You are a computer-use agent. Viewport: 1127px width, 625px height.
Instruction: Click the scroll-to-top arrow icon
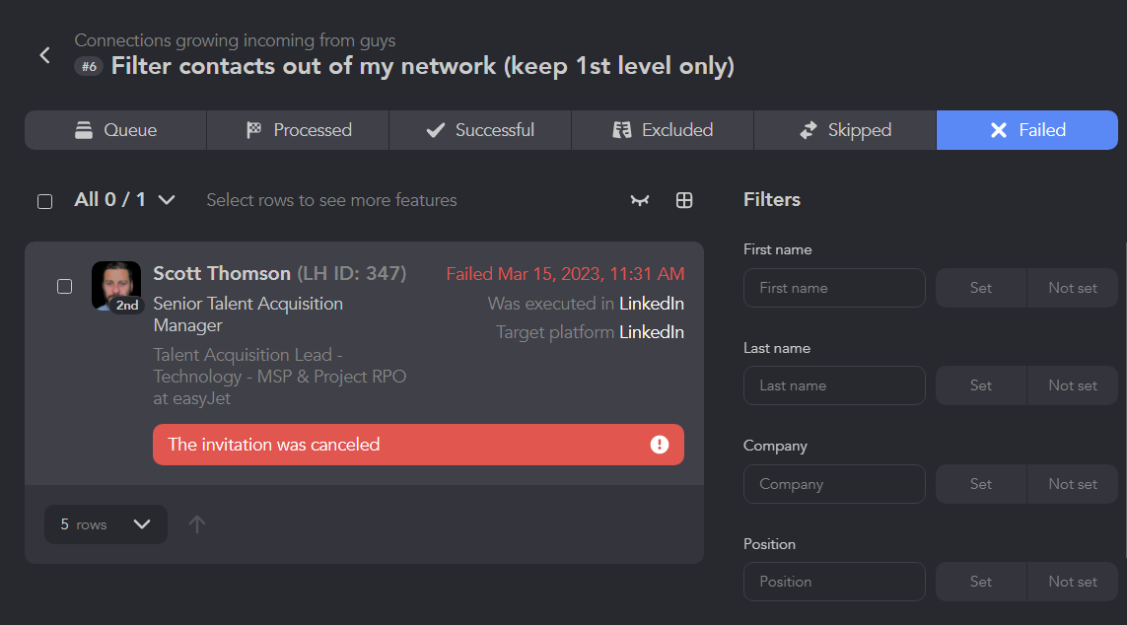(197, 524)
